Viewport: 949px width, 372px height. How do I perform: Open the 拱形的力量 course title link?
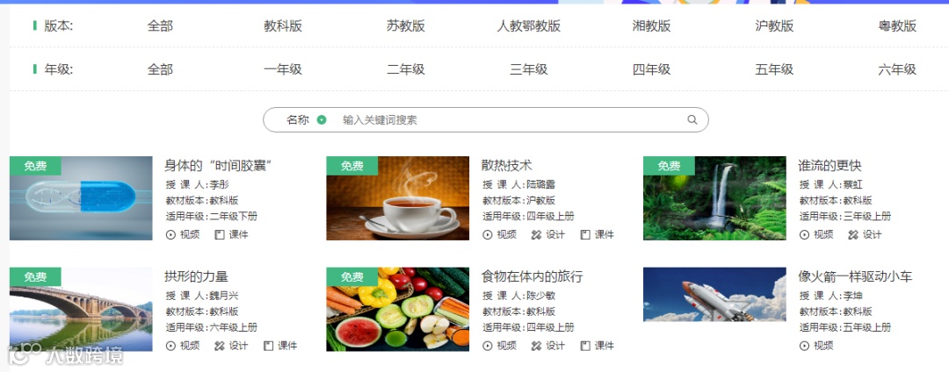pyautogui.click(x=196, y=276)
